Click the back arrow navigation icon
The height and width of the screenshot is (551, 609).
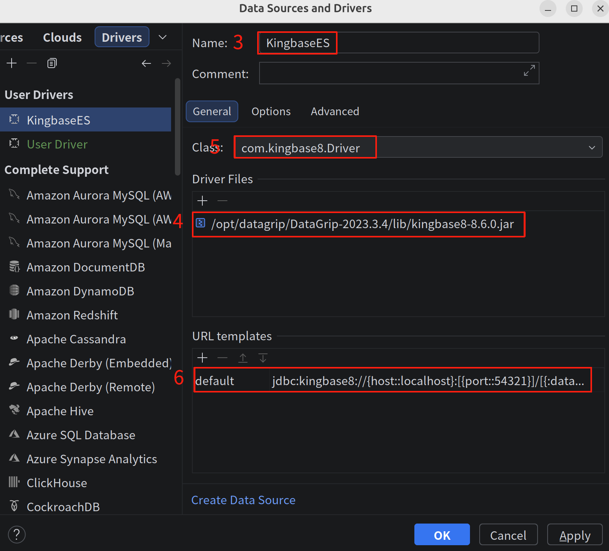tap(146, 63)
